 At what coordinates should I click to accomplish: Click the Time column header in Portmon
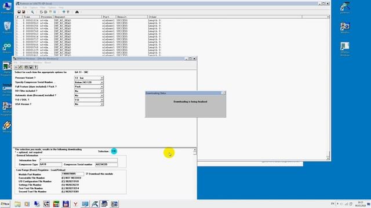pos(31,17)
